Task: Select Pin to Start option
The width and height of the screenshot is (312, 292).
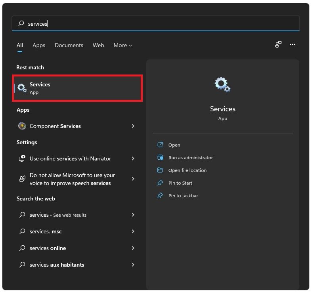Action: (x=180, y=183)
